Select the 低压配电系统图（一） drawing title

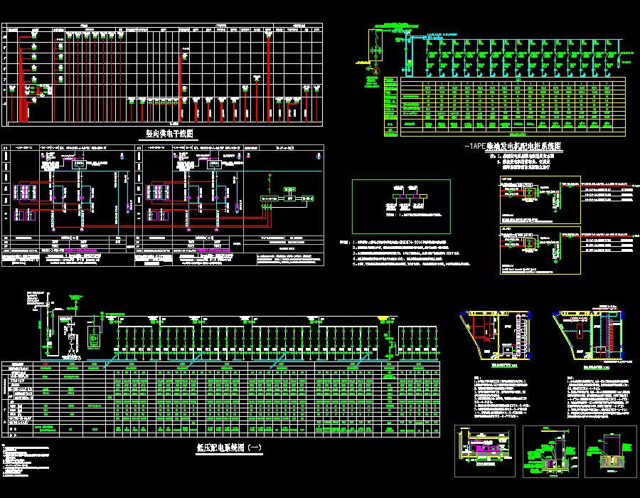229,447
